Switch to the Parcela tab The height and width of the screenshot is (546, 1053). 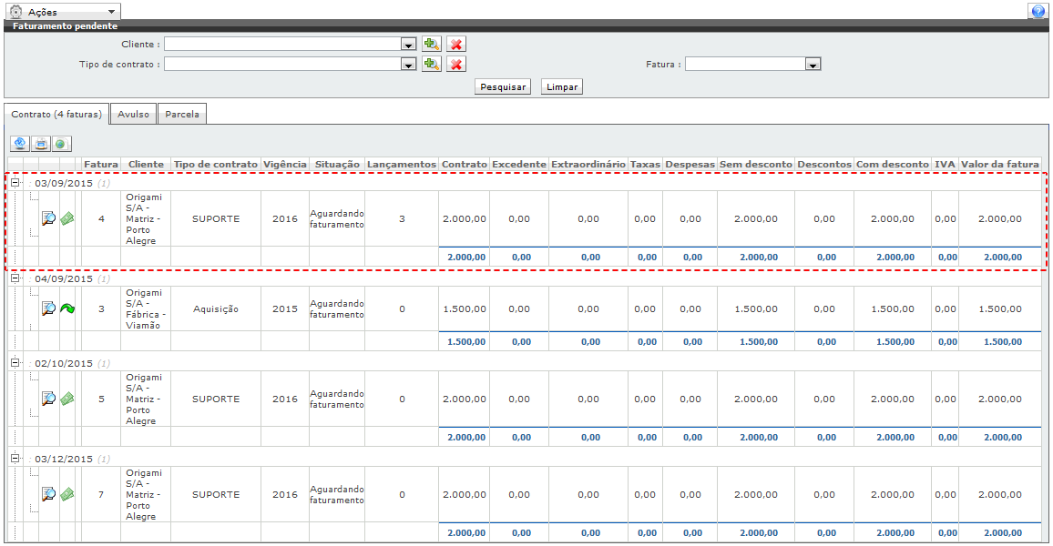(182, 115)
